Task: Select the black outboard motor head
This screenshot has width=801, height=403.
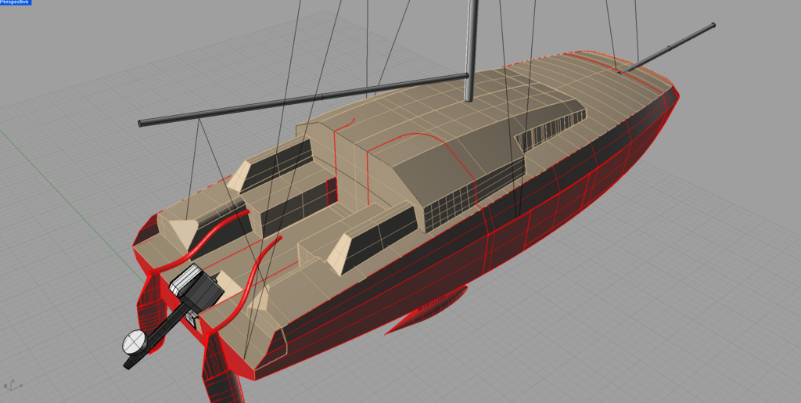Action: [x=196, y=288]
